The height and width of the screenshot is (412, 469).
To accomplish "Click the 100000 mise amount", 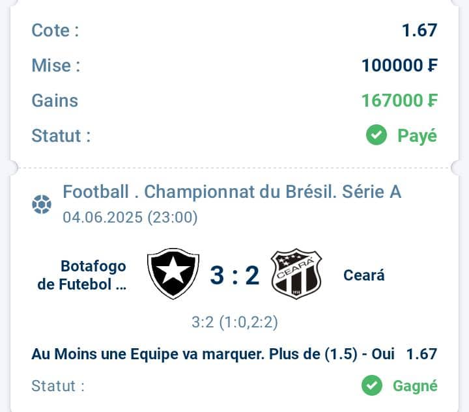I will tap(399, 65).
